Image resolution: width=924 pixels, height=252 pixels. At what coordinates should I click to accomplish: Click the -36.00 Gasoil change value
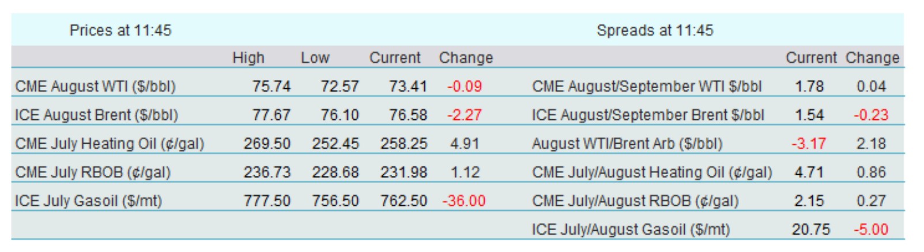coord(464,201)
